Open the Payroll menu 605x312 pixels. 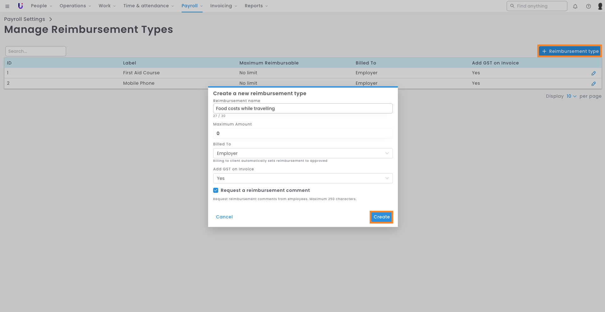[x=192, y=6]
